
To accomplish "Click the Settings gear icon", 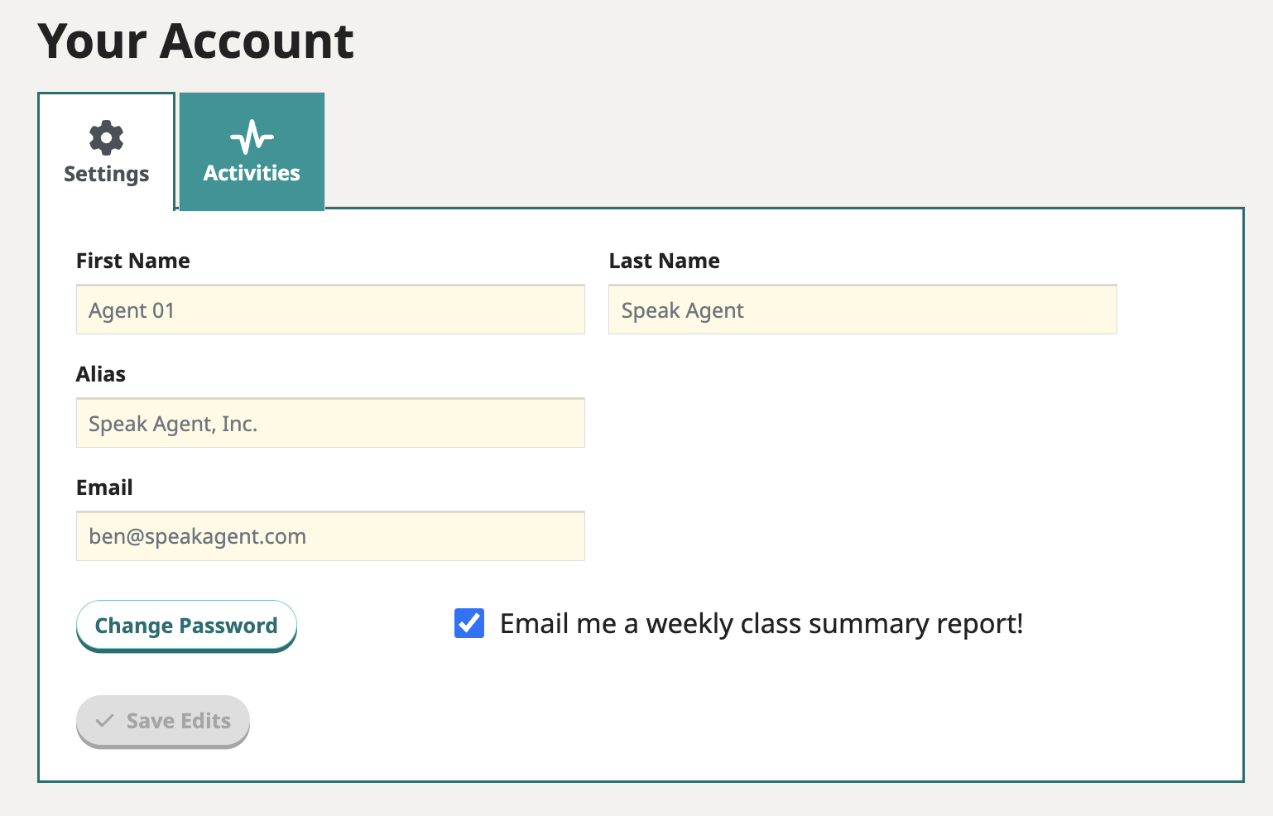I will coord(106,137).
